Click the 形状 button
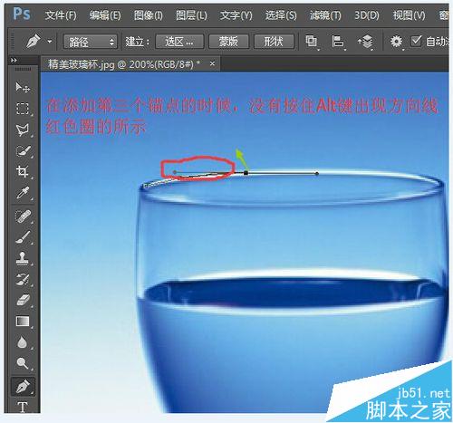Viewport: 453px width, 423px height. pyautogui.click(x=274, y=42)
